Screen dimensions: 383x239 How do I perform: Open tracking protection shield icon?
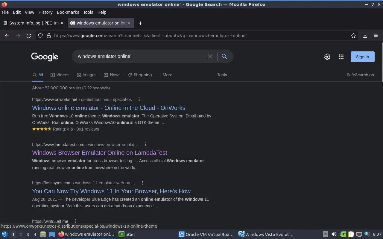click(40, 36)
